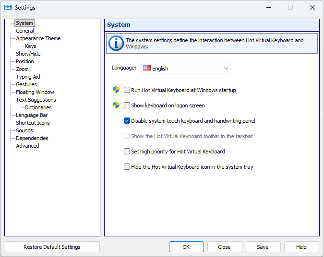324x257 pixels.
Task: Select Gestures in the tree
Action: tap(26, 84)
